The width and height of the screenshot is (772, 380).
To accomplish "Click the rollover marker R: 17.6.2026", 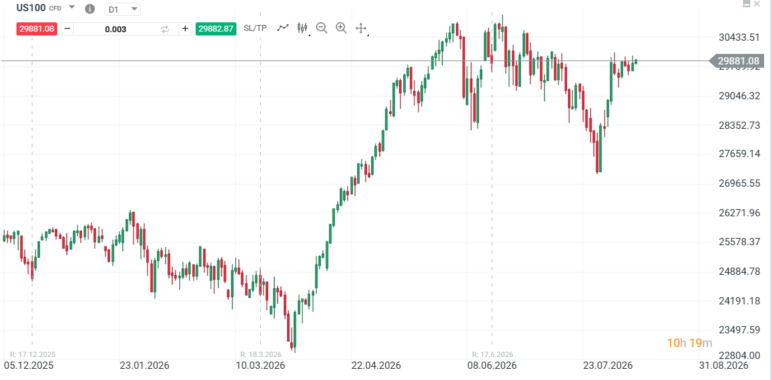I will [493, 354].
